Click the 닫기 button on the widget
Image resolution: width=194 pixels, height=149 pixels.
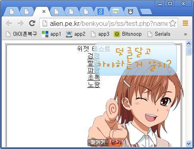pyautogui.click(x=116, y=143)
